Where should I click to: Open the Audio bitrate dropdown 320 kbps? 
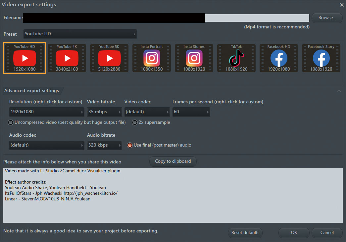(x=105, y=145)
